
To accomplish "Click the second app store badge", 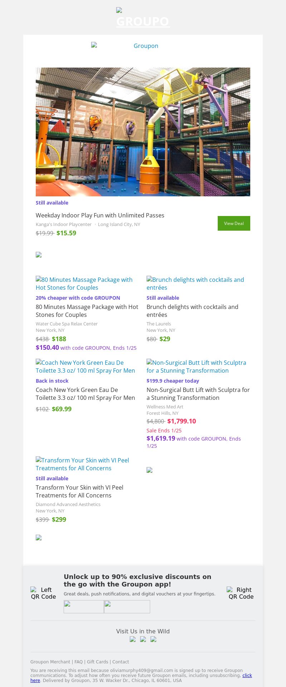I will coord(127,607).
